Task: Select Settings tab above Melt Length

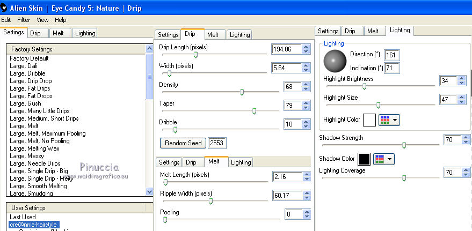Action: [x=169, y=162]
